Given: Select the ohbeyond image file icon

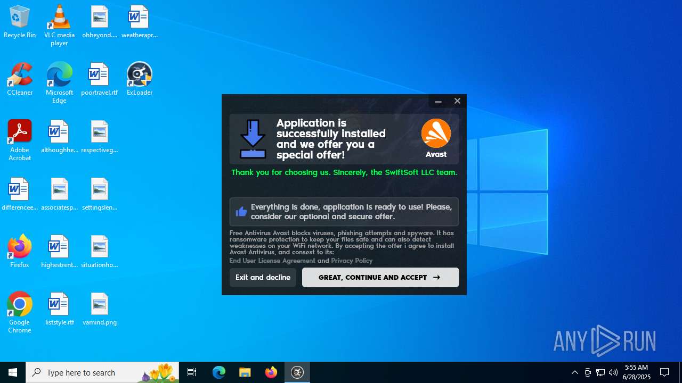Looking at the screenshot, I should click(x=100, y=22).
